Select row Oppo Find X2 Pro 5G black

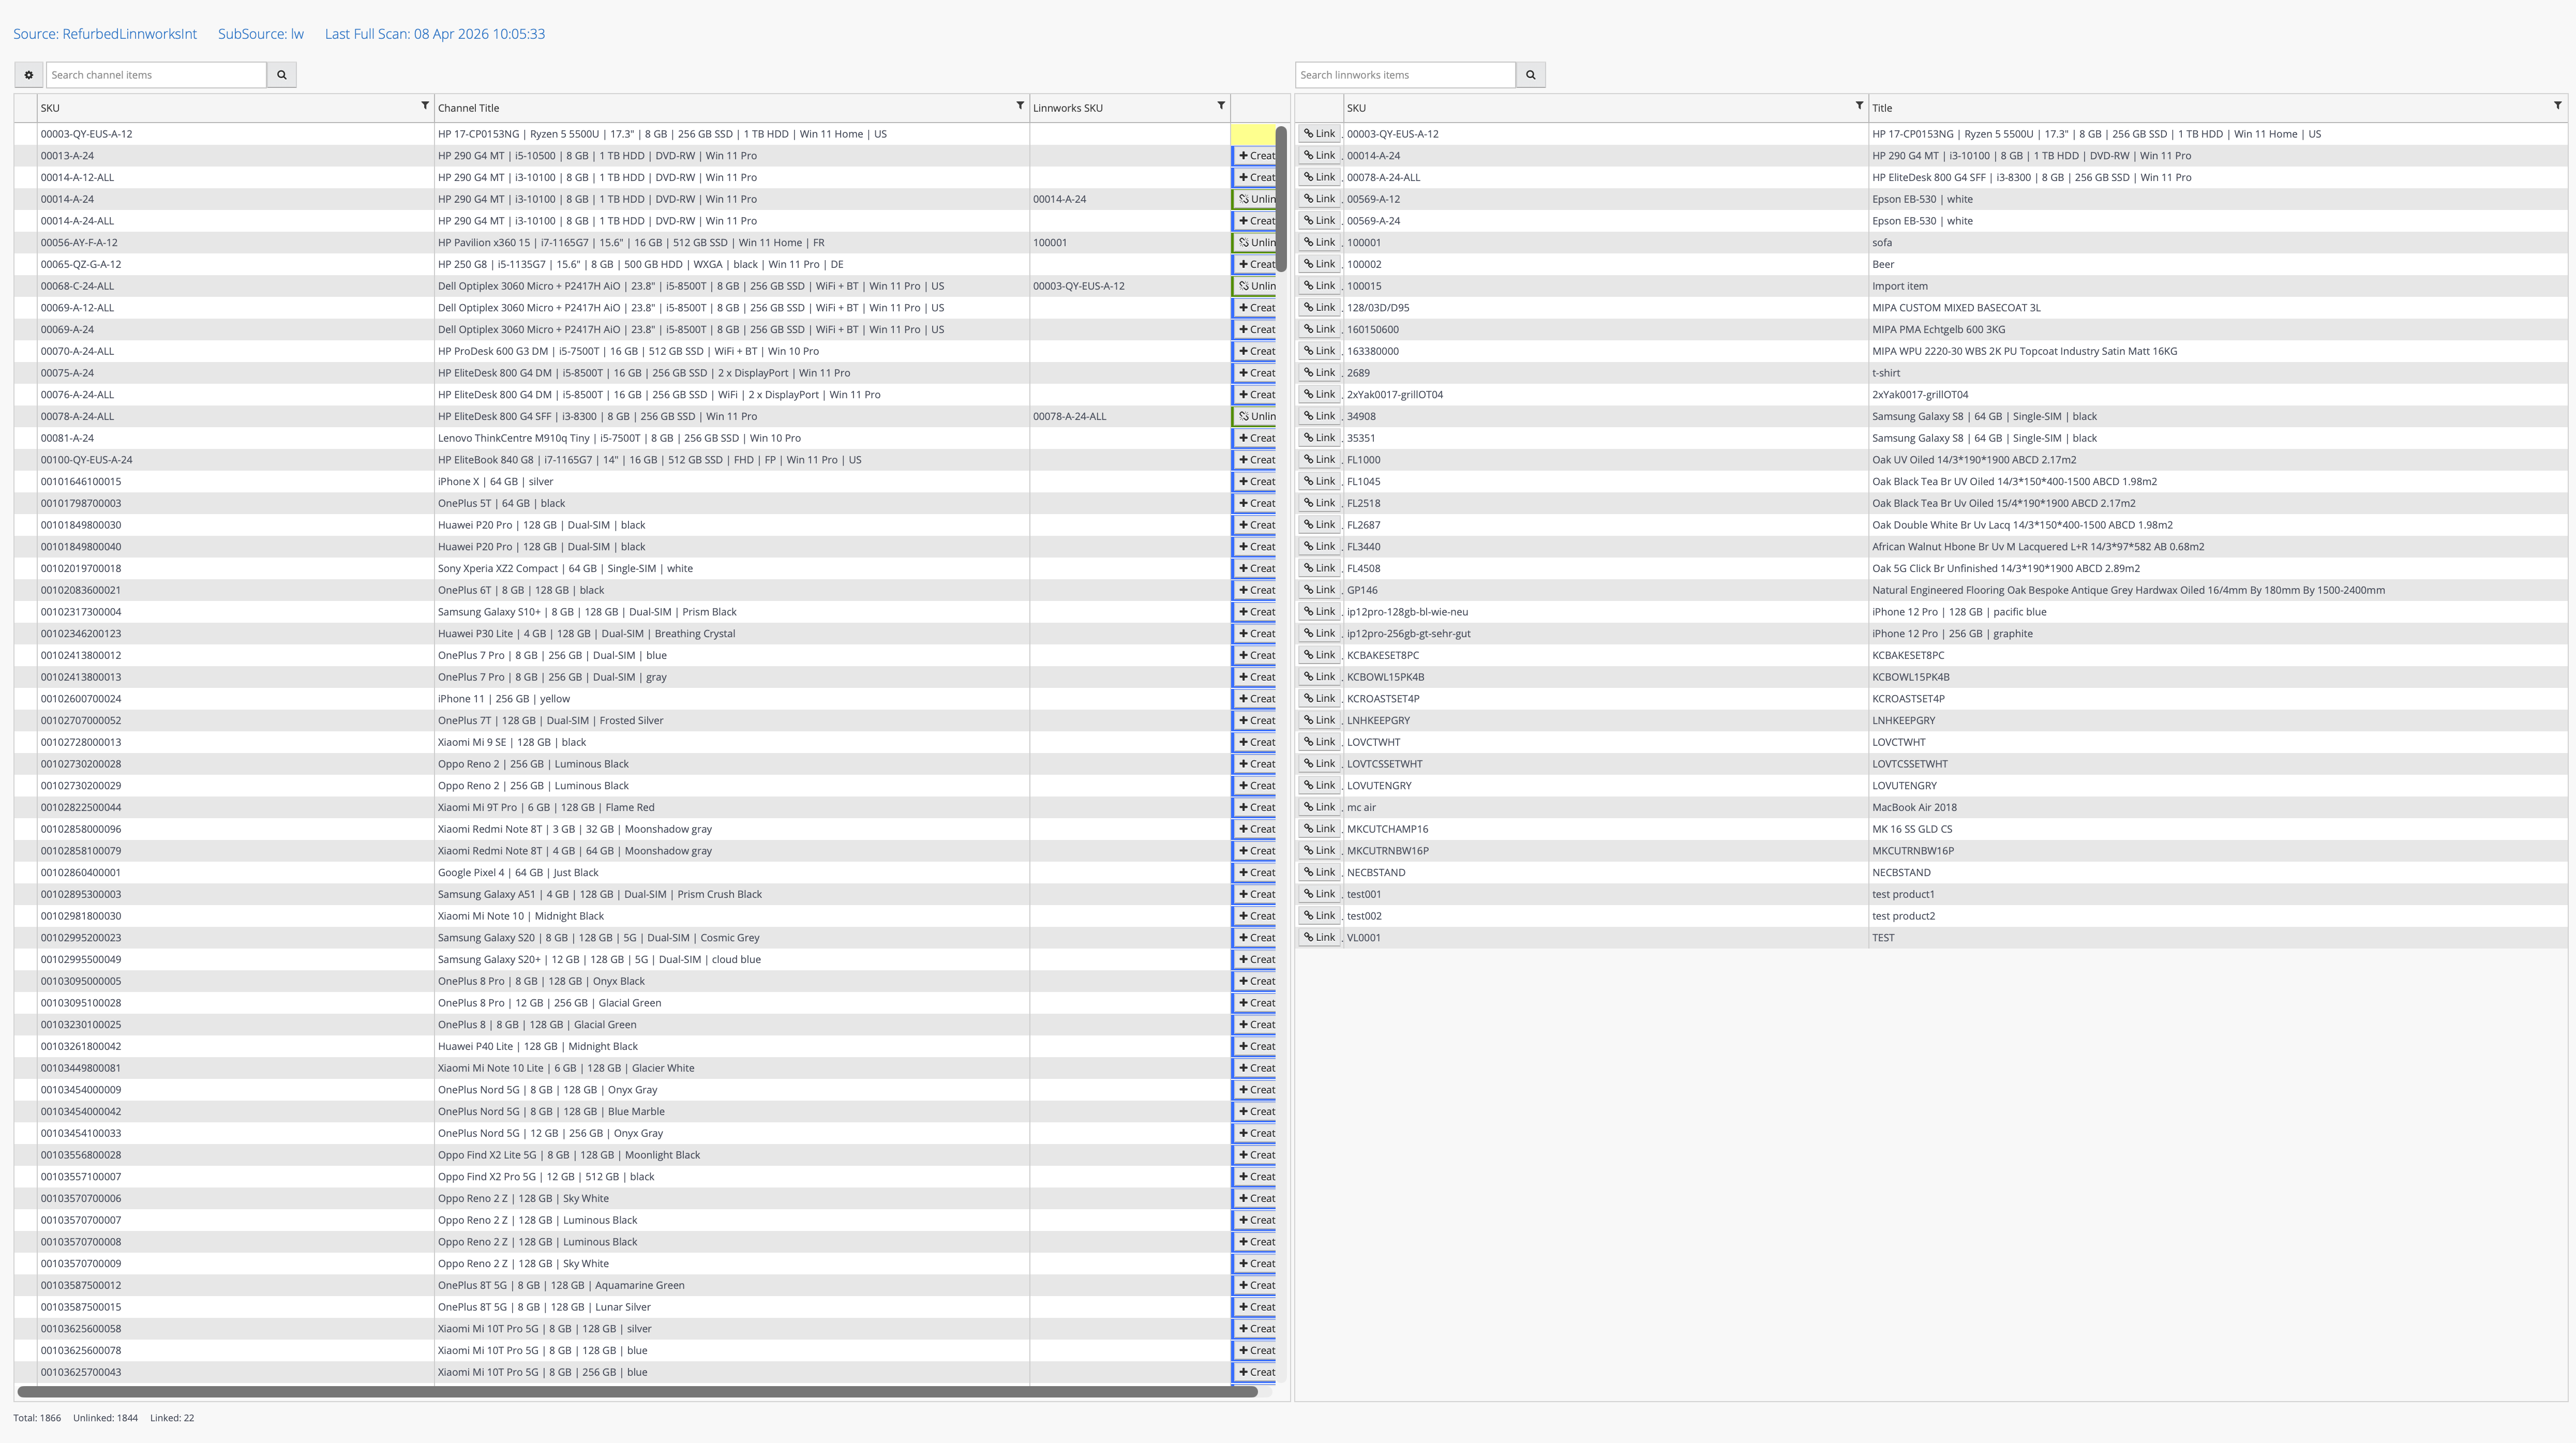(645, 1177)
